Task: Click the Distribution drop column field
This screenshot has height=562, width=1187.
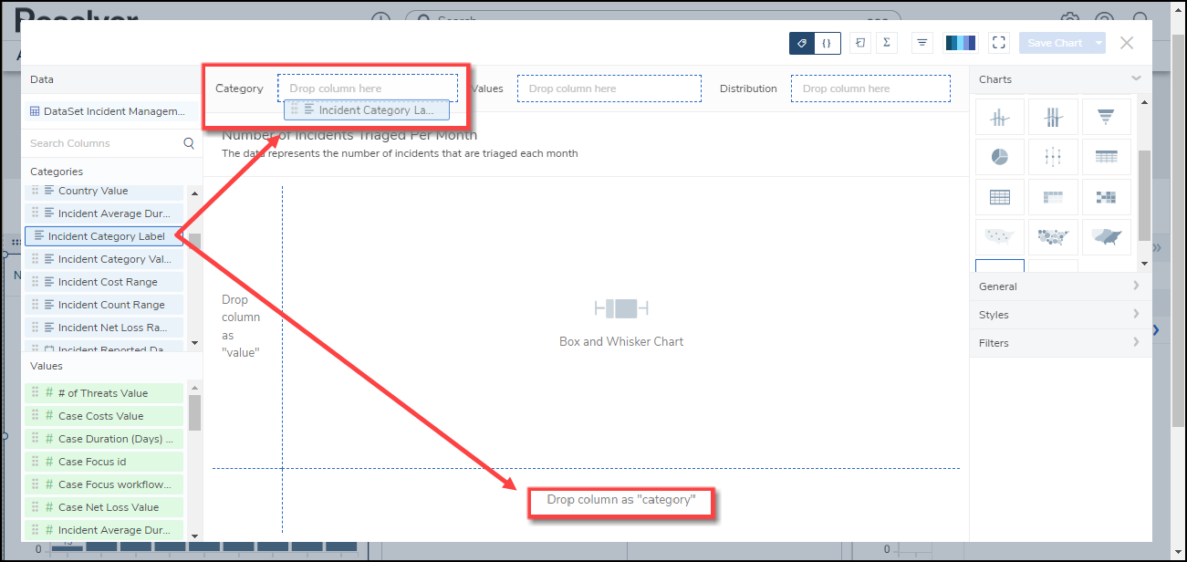Action: click(870, 88)
